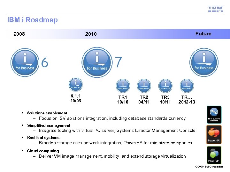Click the Future timeline label
Image resolution: width=230 pixels, height=172 pixels.
point(203,34)
